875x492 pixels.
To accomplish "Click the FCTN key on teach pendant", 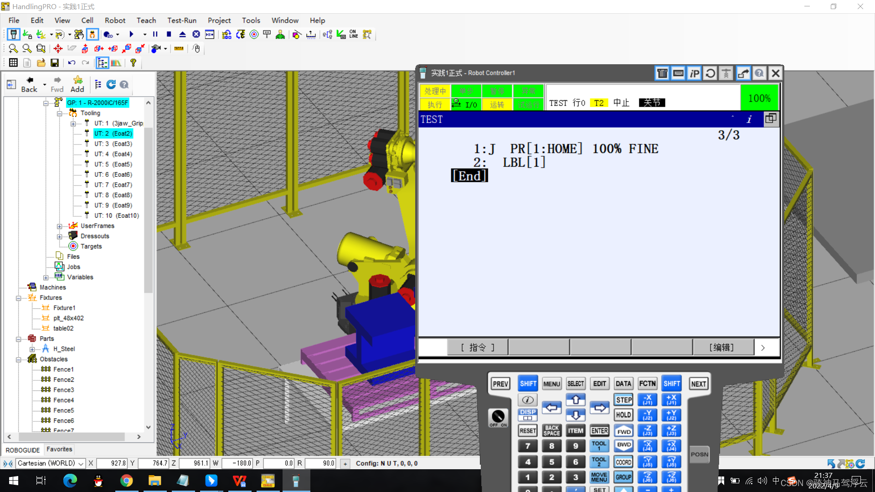I will tap(647, 384).
